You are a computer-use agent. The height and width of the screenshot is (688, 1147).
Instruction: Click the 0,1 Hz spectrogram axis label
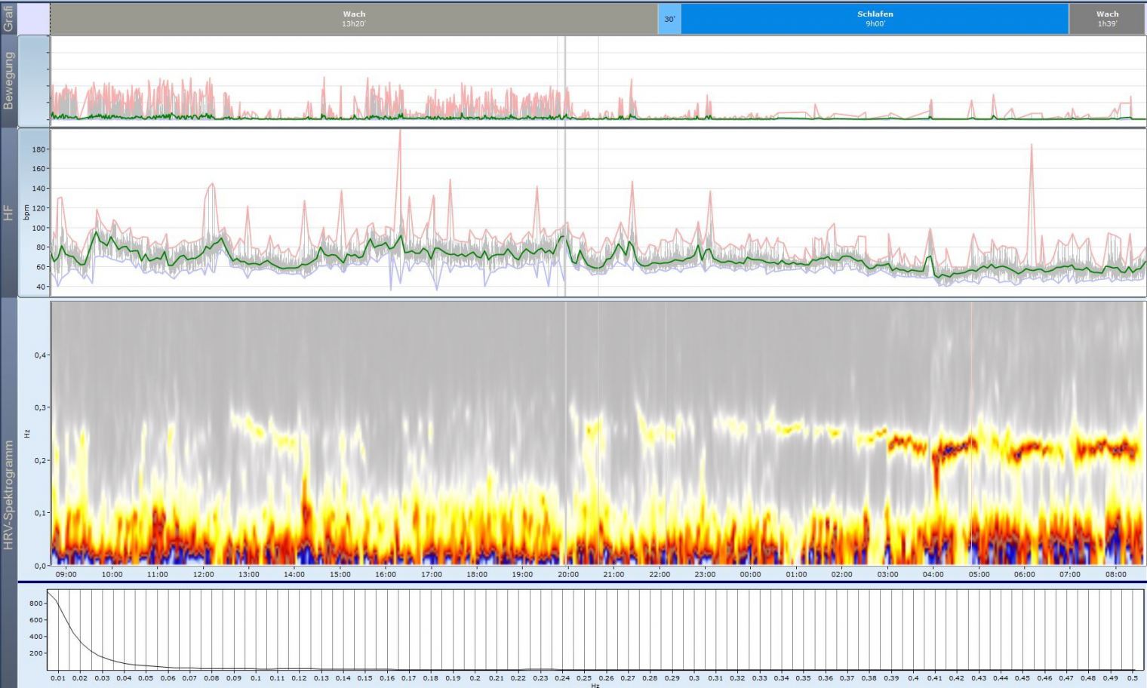point(41,513)
